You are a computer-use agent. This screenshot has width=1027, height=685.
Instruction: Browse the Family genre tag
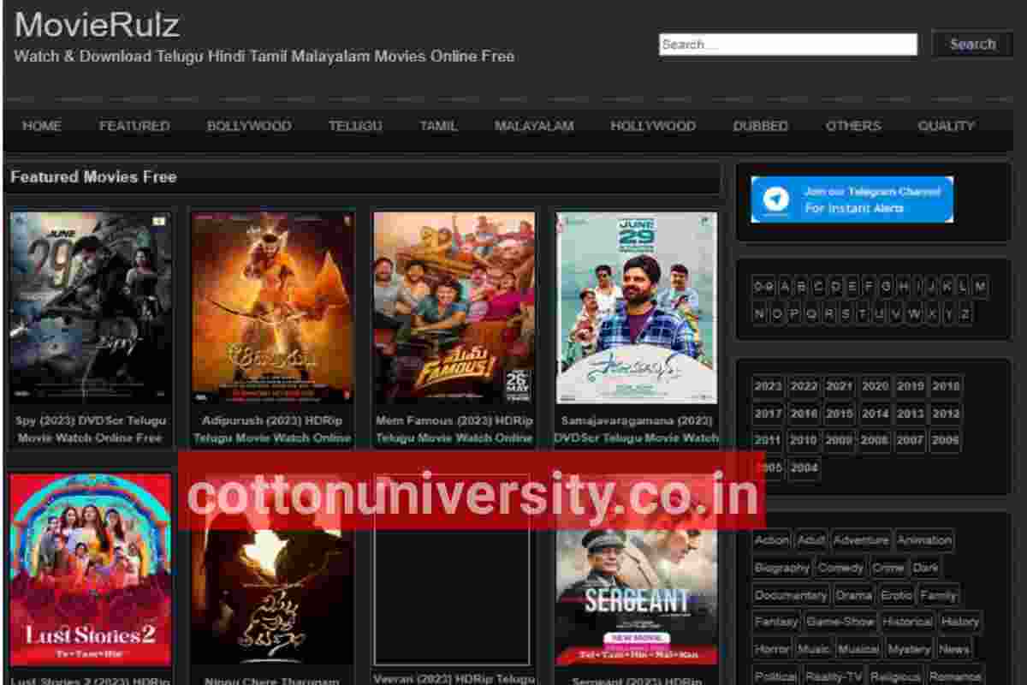coord(939,595)
